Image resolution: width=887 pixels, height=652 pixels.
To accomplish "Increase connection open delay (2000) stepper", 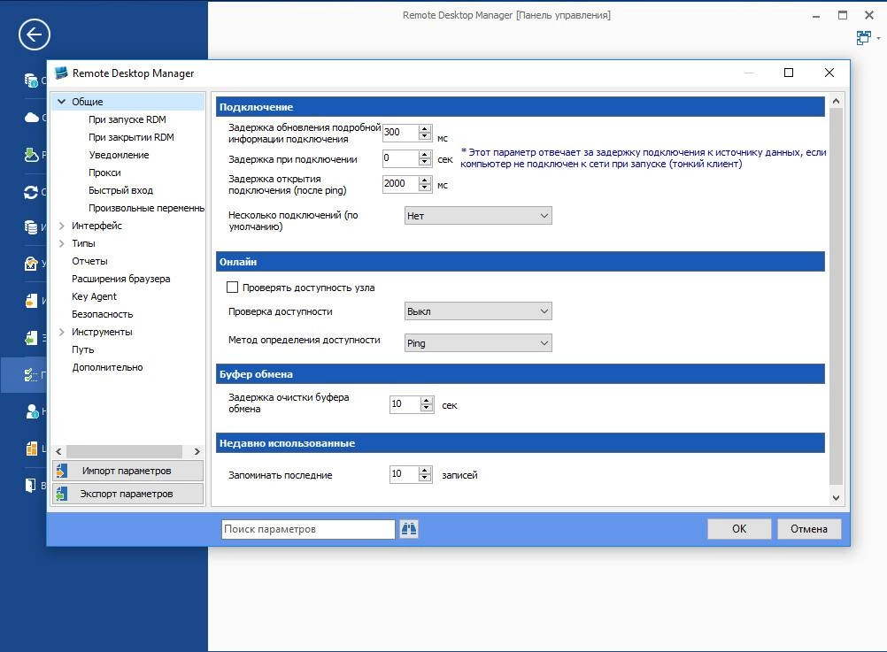I will pyautogui.click(x=425, y=180).
